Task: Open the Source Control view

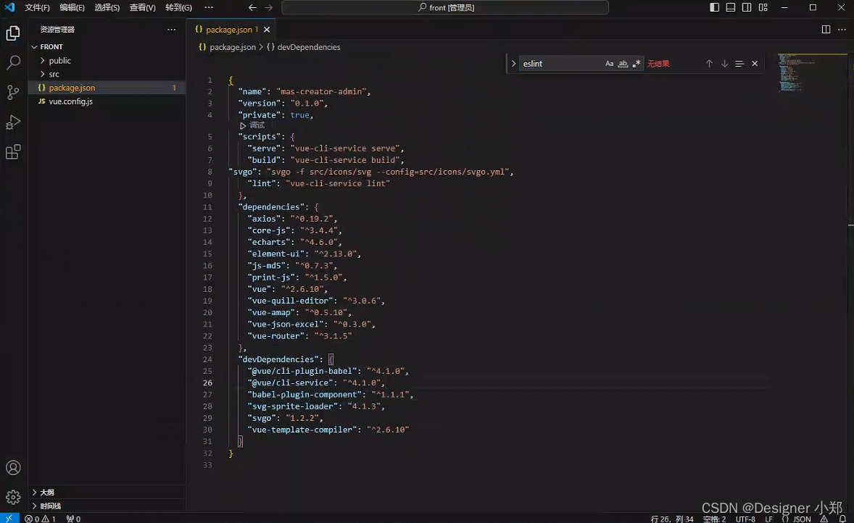Action: tap(13, 92)
